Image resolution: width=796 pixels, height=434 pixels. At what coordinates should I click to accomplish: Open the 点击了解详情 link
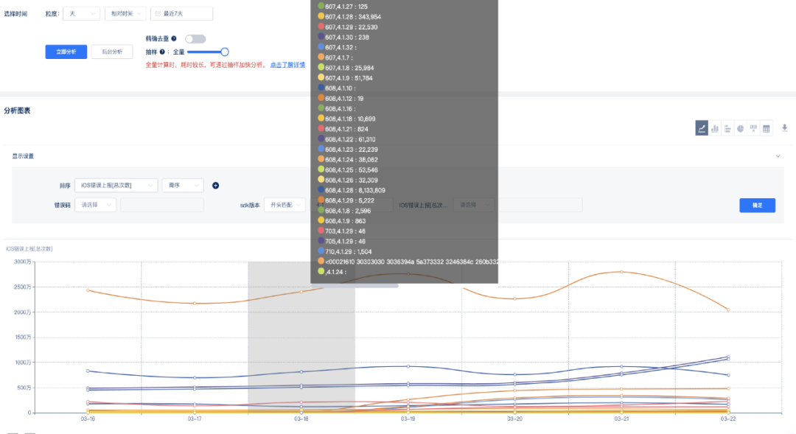[287, 65]
